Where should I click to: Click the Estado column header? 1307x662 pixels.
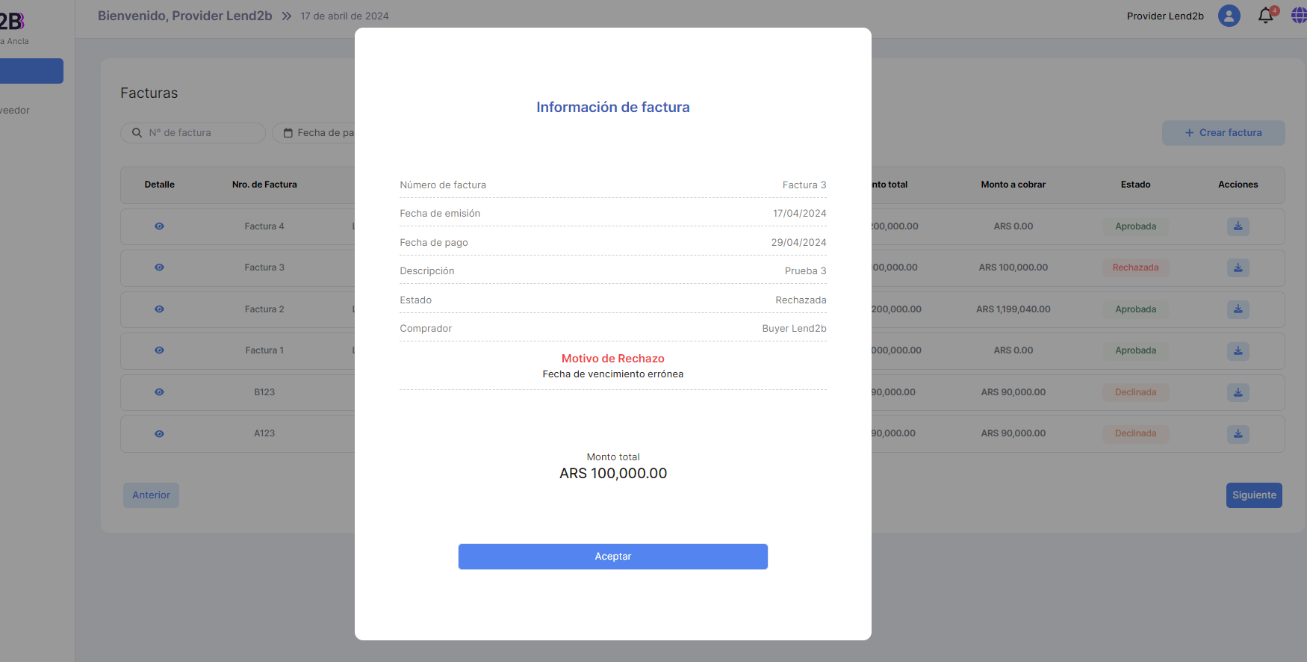(1135, 185)
